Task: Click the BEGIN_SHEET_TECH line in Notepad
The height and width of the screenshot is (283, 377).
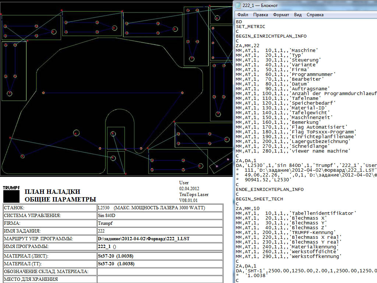Action: click(260, 199)
